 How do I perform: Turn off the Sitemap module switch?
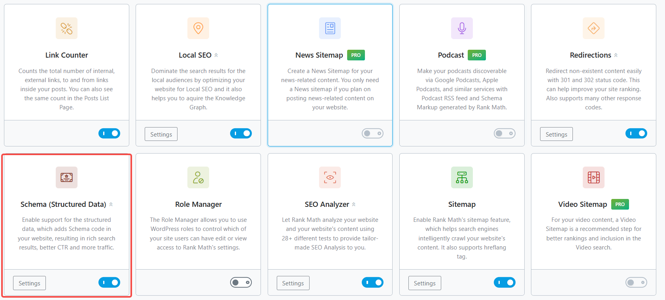tap(504, 282)
